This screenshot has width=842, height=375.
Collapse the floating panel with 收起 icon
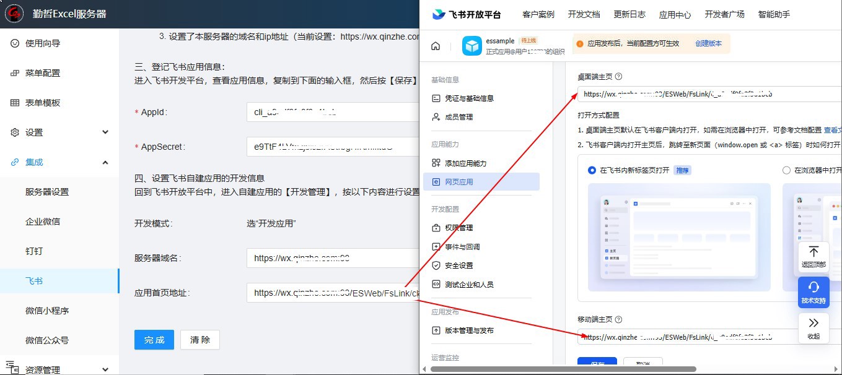[x=813, y=323]
